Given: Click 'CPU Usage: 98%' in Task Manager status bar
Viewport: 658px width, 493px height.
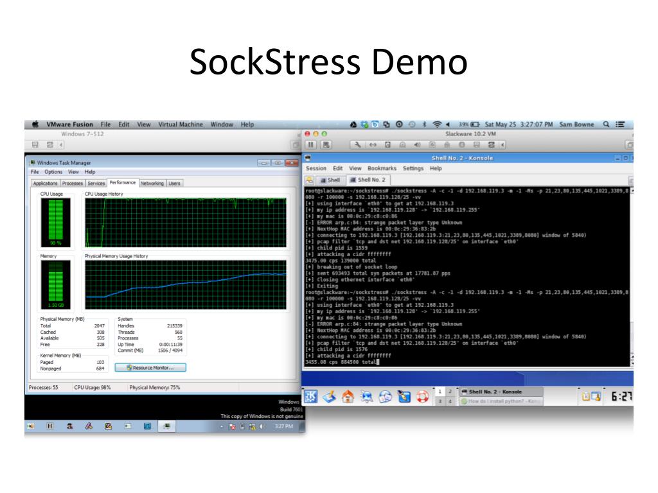Looking at the screenshot, I should tap(93, 387).
